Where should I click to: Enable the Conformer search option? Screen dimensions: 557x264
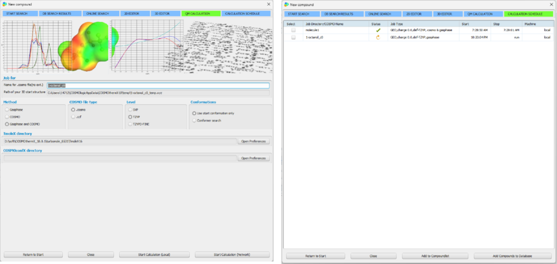194,120
